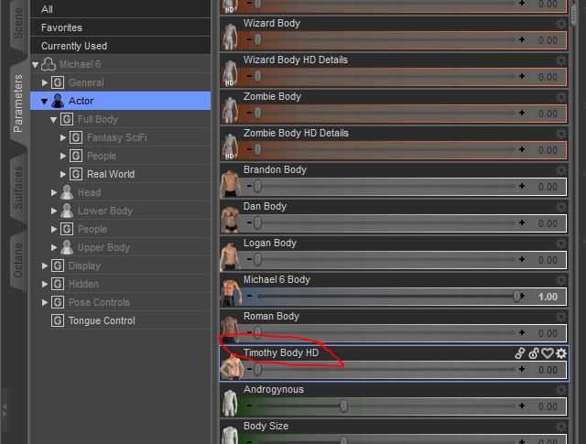Click the Michael 6 Body value 1.00
Viewport: 586px width, 444px height.
tap(548, 297)
